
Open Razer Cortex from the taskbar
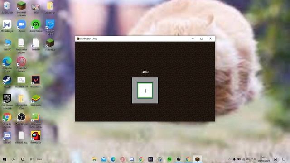tap(169, 159)
